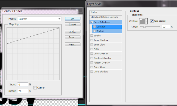Select the Gradient Overlay style

click(106, 58)
